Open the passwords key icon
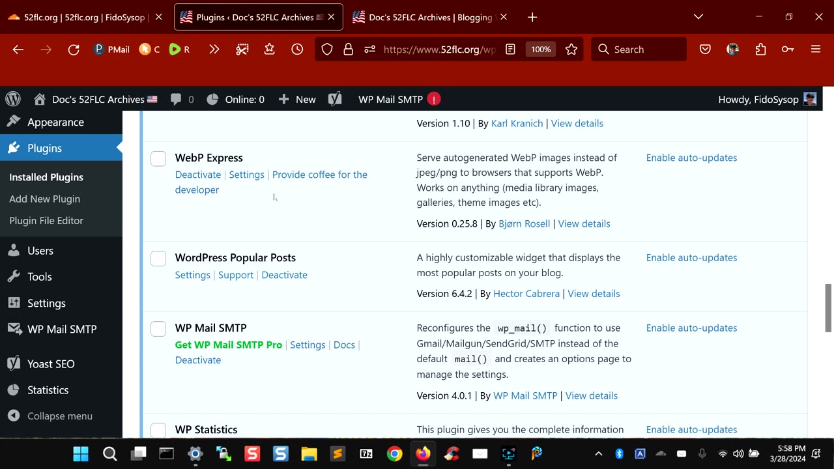Screen dimensions: 834x469 tap(788, 50)
